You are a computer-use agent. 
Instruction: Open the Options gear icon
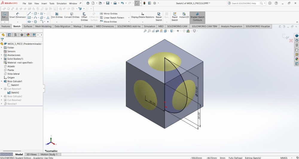tap(155, 3)
